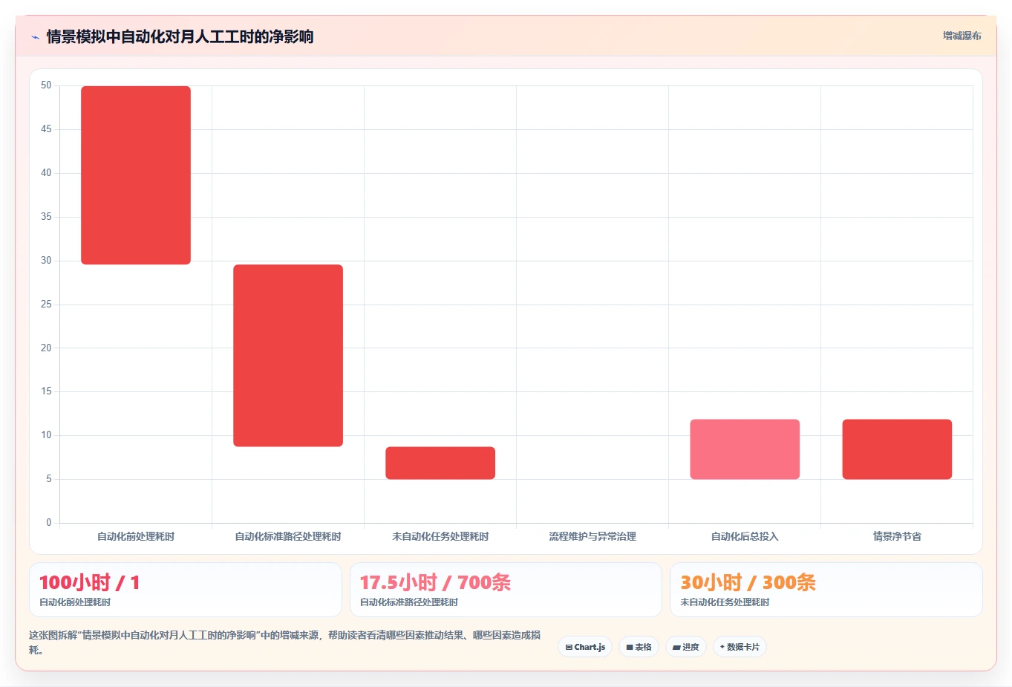Click x-axis label 自动化前处理耗时

(x=136, y=536)
